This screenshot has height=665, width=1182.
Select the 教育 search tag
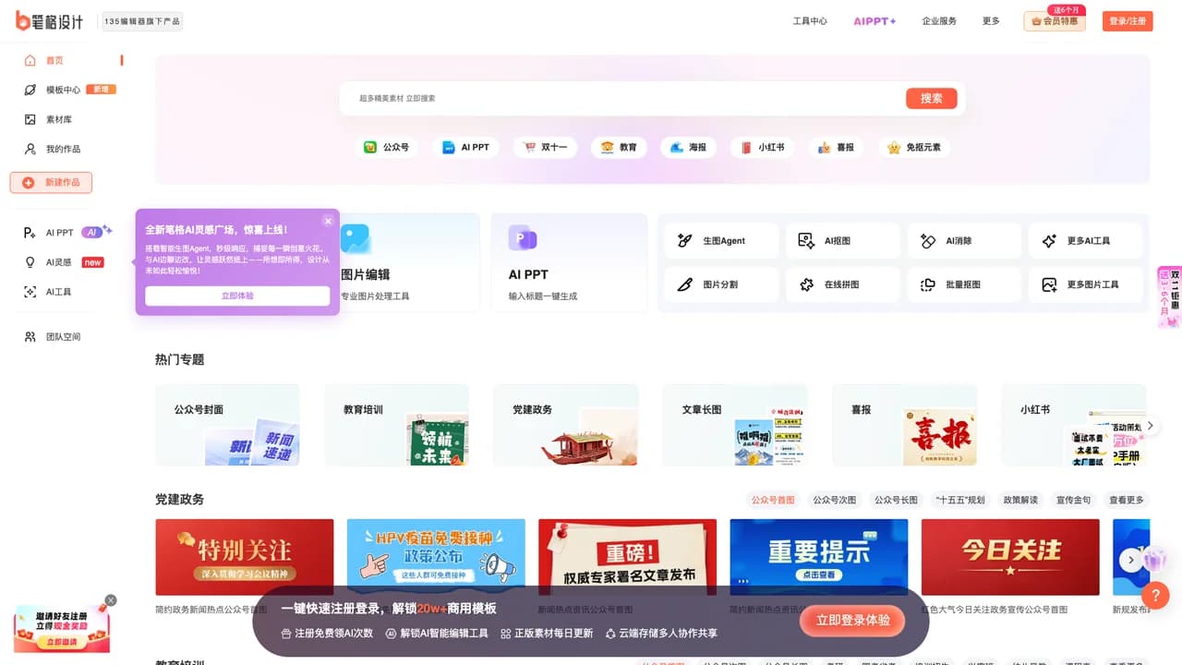point(619,147)
